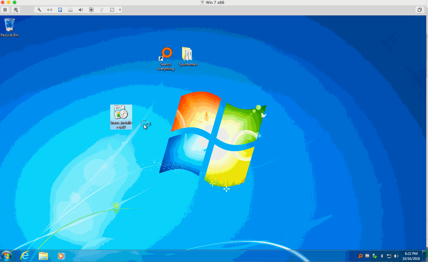Open the VM snapshots button
Image resolution: width=428 pixels, height=262 pixels.
tap(16, 10)
